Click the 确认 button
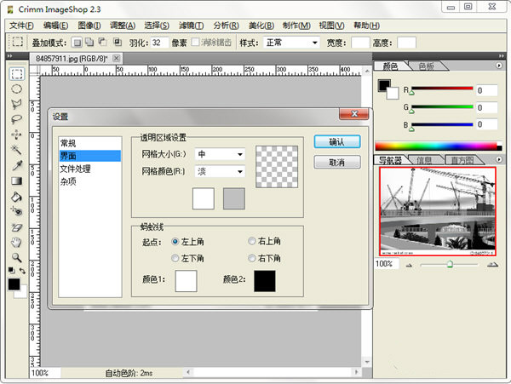The width and height of the screenshot is (511, 384). point(336,142)
